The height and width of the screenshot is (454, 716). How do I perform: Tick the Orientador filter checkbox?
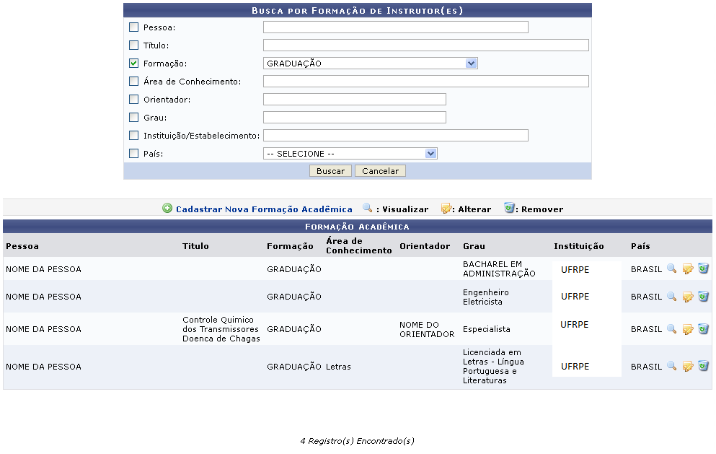[x=133, y=100]
